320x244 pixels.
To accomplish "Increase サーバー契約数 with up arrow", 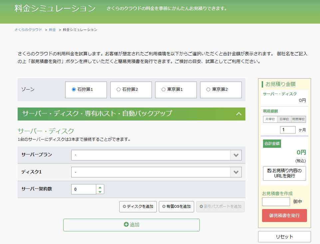I will coord(100,187).
